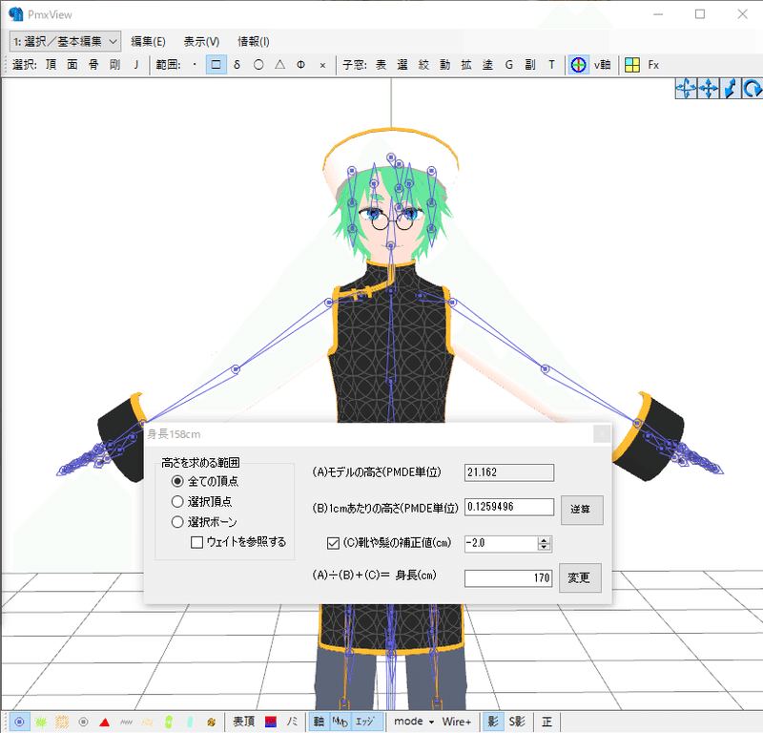The height and width of the screenshot is (733, 763).
Task: Close the 身長158cm dialog
Action: [x=602, y=433]
